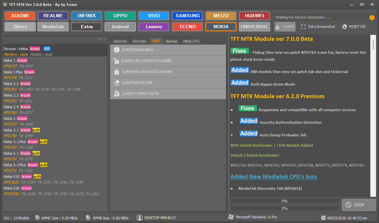The image size is (379, 223).
Task: Select the Meta | Fix tab
Action: [191, 41]
